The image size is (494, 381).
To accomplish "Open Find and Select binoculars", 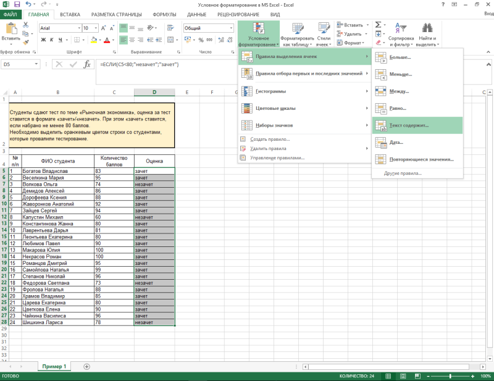I will pyautogui.click(x=427, y=34).
